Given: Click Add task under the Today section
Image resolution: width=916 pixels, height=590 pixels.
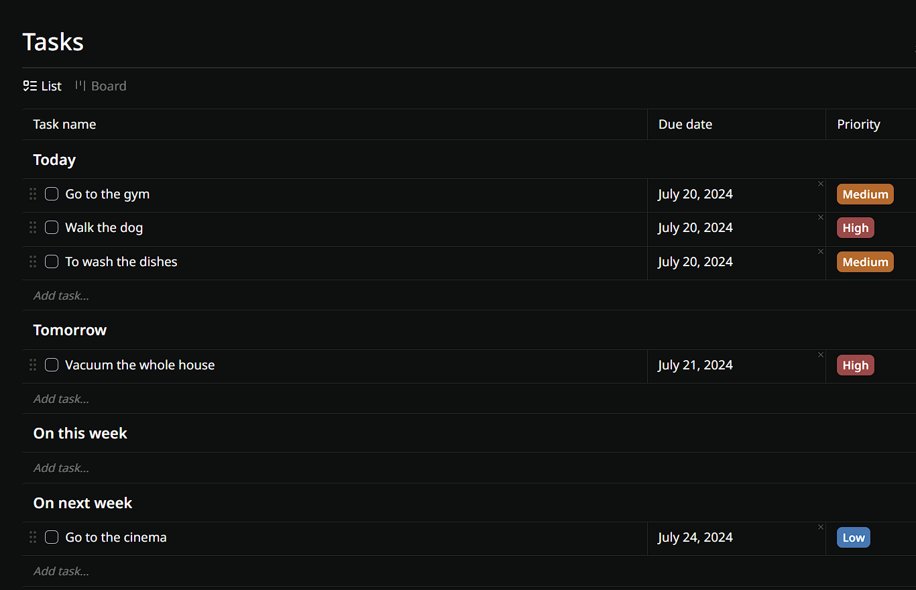Looking at the screenshot, I should coord(61,296).
